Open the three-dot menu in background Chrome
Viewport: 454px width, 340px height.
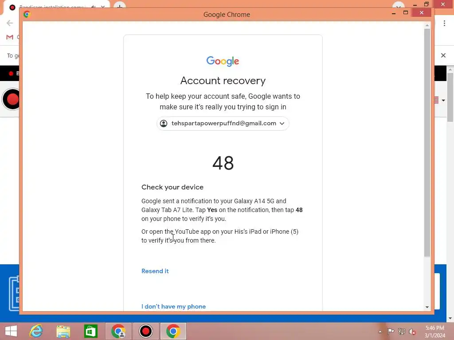[x=444, y=23]
